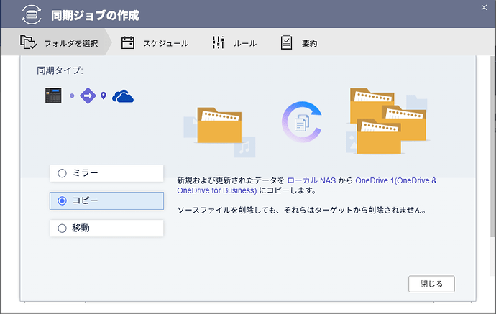Select the 移動 radio option
This screenshot has height=314, width=496.
click(62, 228)
